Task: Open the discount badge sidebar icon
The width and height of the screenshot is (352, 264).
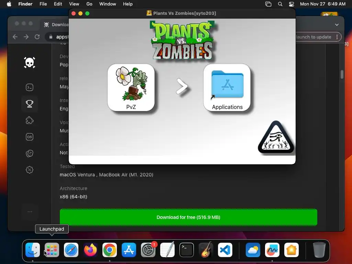Action: coord(30,170)
